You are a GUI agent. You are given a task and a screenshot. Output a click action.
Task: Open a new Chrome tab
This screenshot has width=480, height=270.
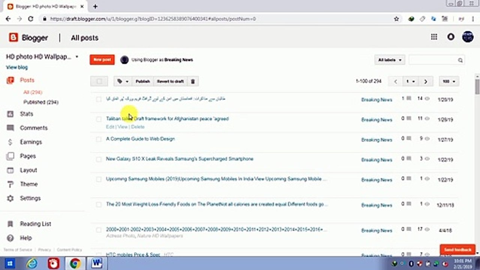(x=95, y=6)
